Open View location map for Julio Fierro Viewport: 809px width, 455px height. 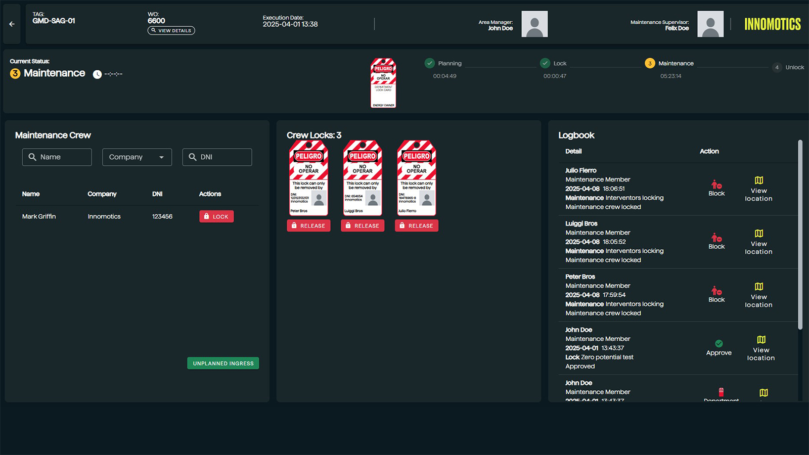pyautogui.click(x=758, y=181)
